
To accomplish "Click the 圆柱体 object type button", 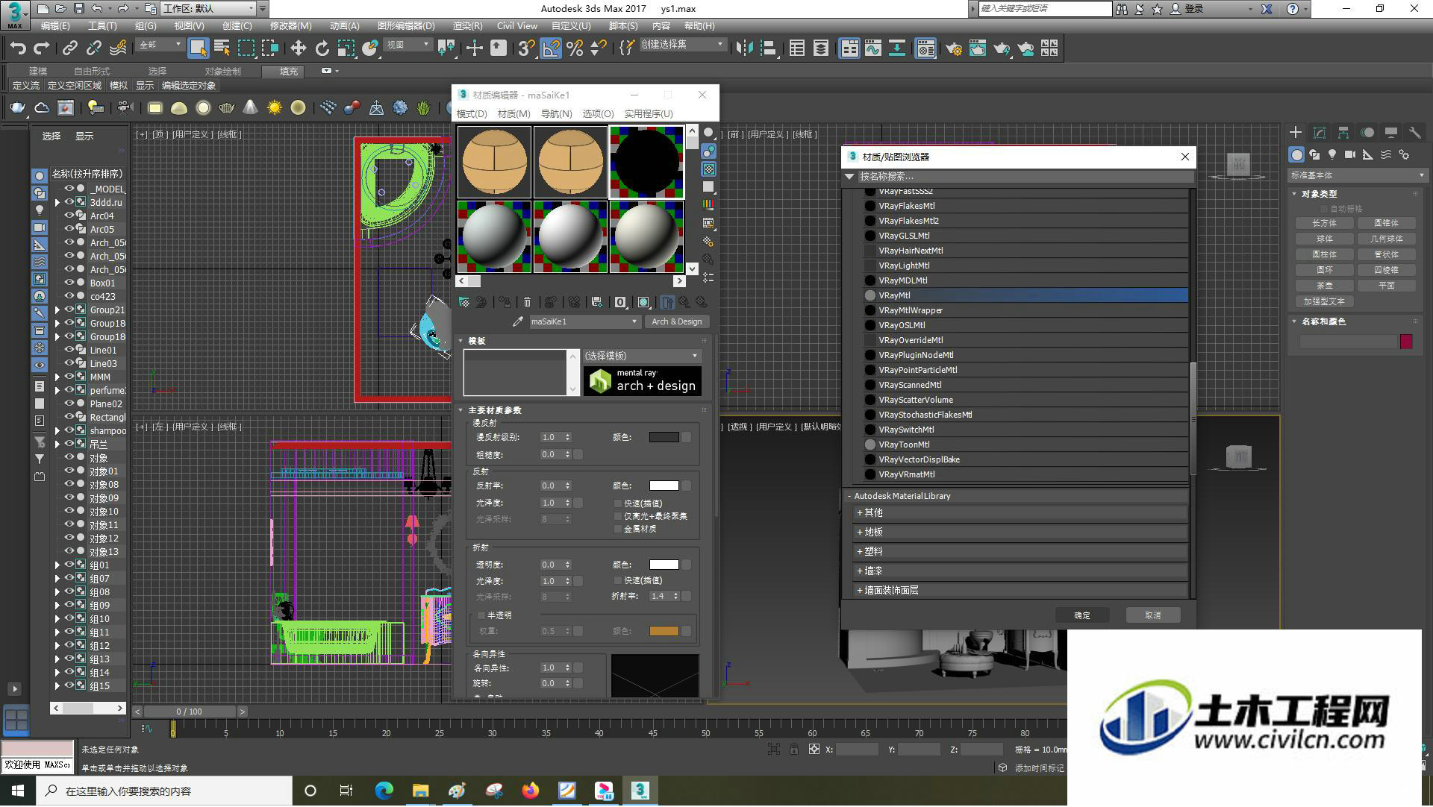I will click(1325, 254).
